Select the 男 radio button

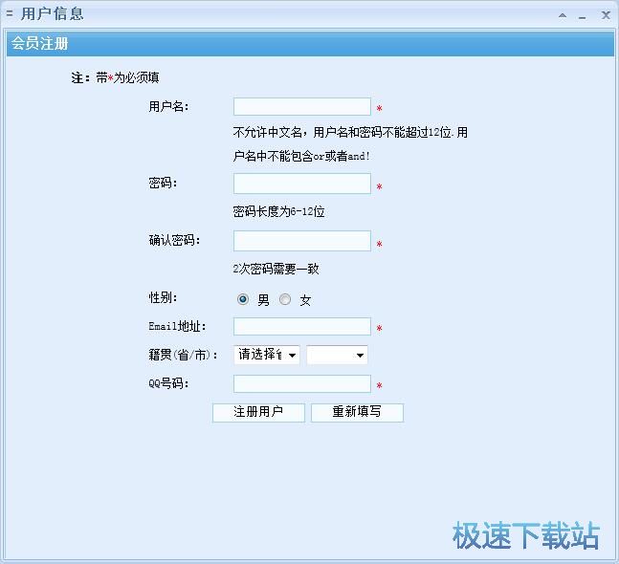243,299
